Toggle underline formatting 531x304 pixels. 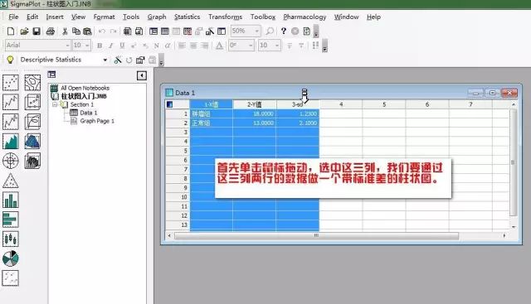click(122, 46)
